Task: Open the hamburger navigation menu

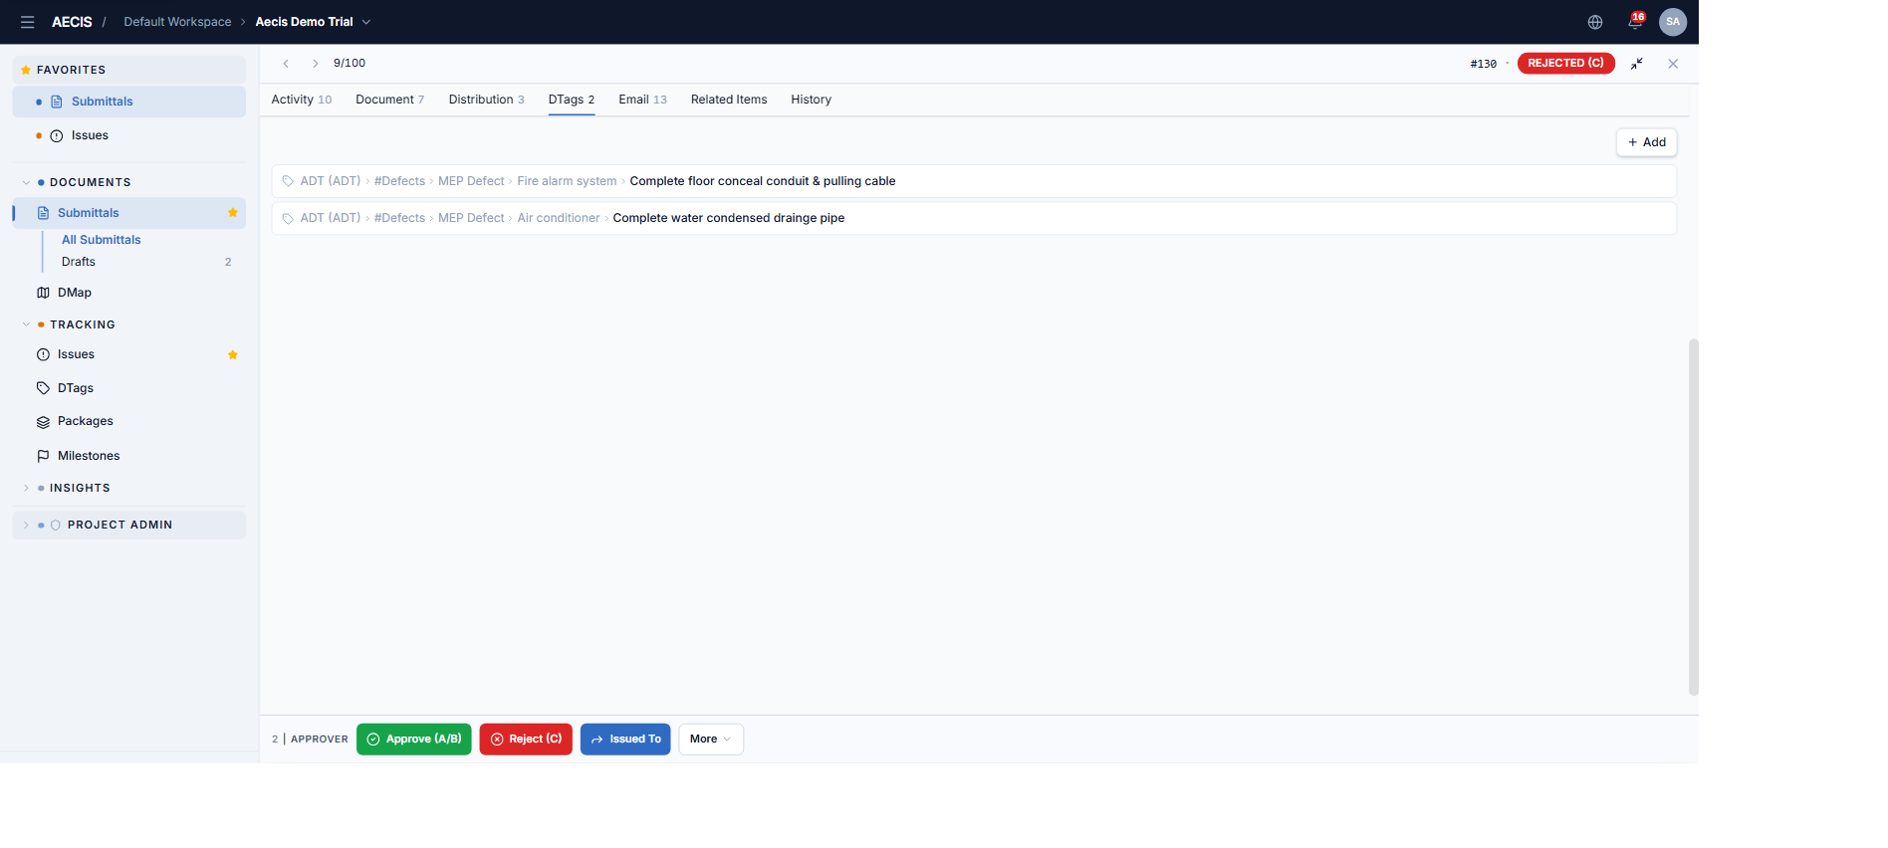Action: pyautogui.click(x=28, y=22)
